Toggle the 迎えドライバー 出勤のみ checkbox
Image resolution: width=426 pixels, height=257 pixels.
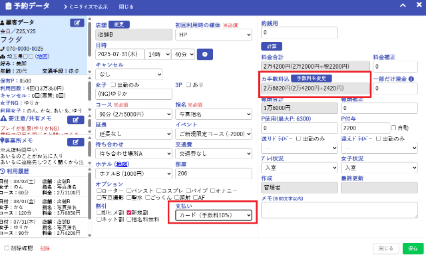tap(378, 139)
